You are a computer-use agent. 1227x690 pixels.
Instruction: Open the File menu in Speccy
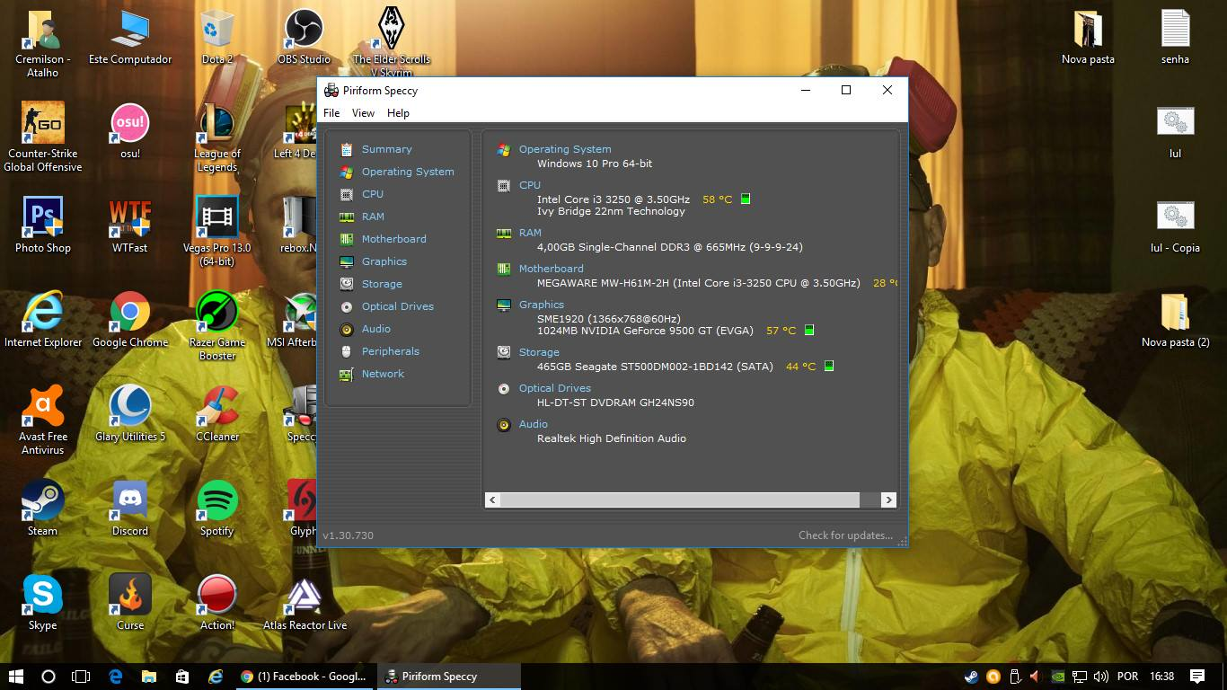(331, 113)
